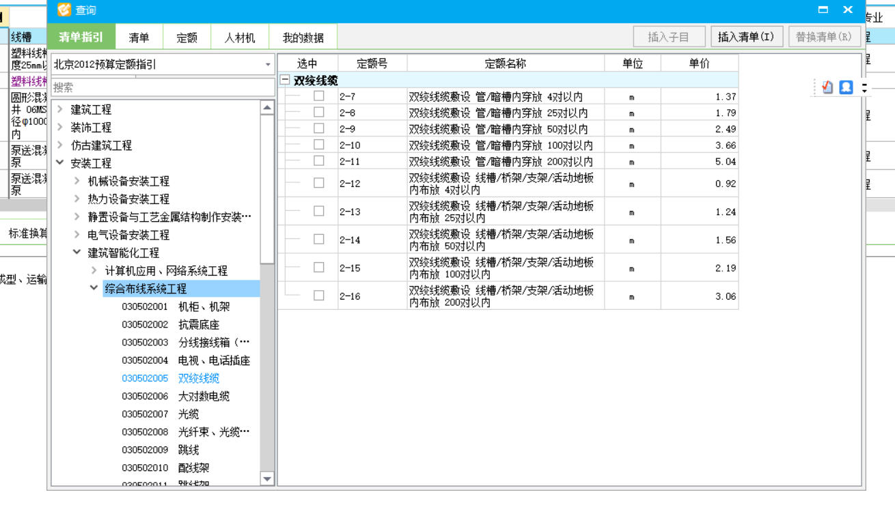Tick the checkbox for quota 2-16
Viewport: 895px width, 516px height.
pyautogui.click(x=319, y=296)
